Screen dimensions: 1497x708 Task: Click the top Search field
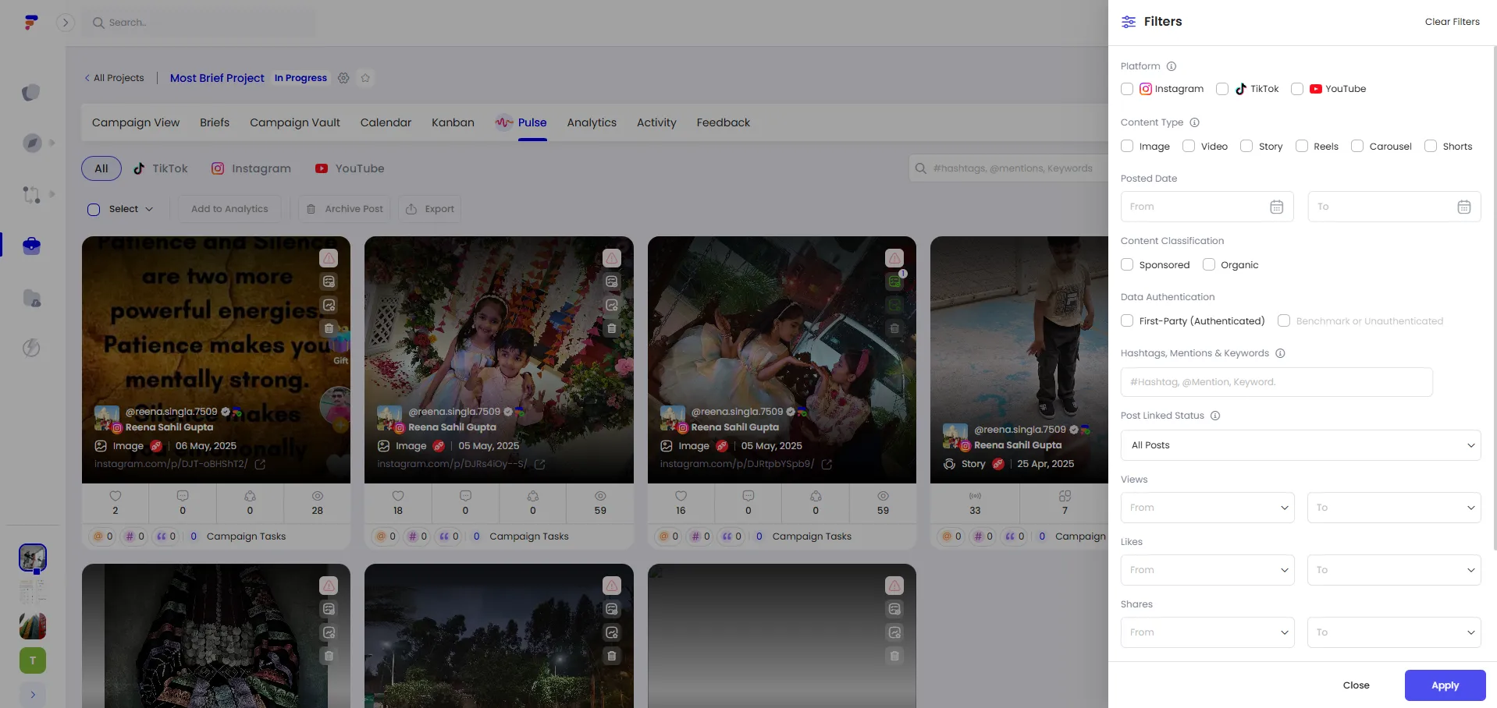200,23
